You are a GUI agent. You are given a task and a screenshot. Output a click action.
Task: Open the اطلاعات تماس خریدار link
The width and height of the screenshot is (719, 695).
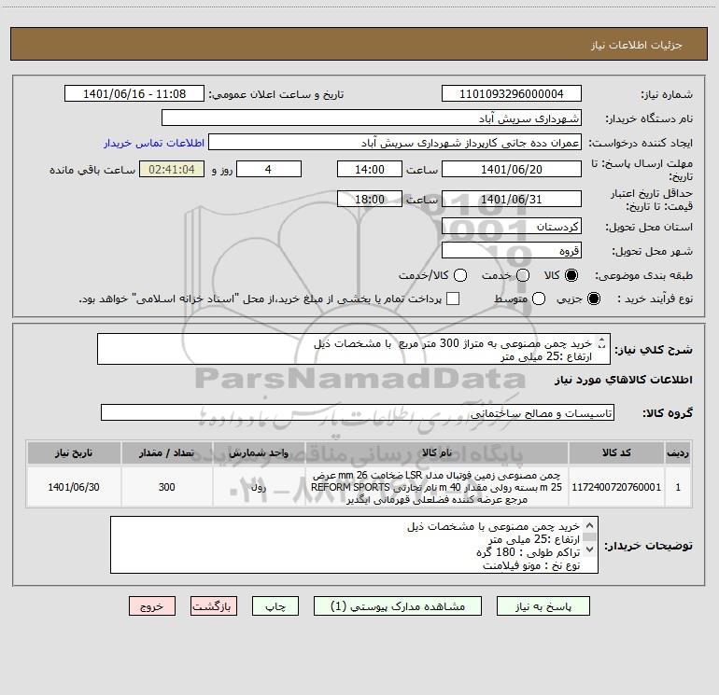pos(154,143)
